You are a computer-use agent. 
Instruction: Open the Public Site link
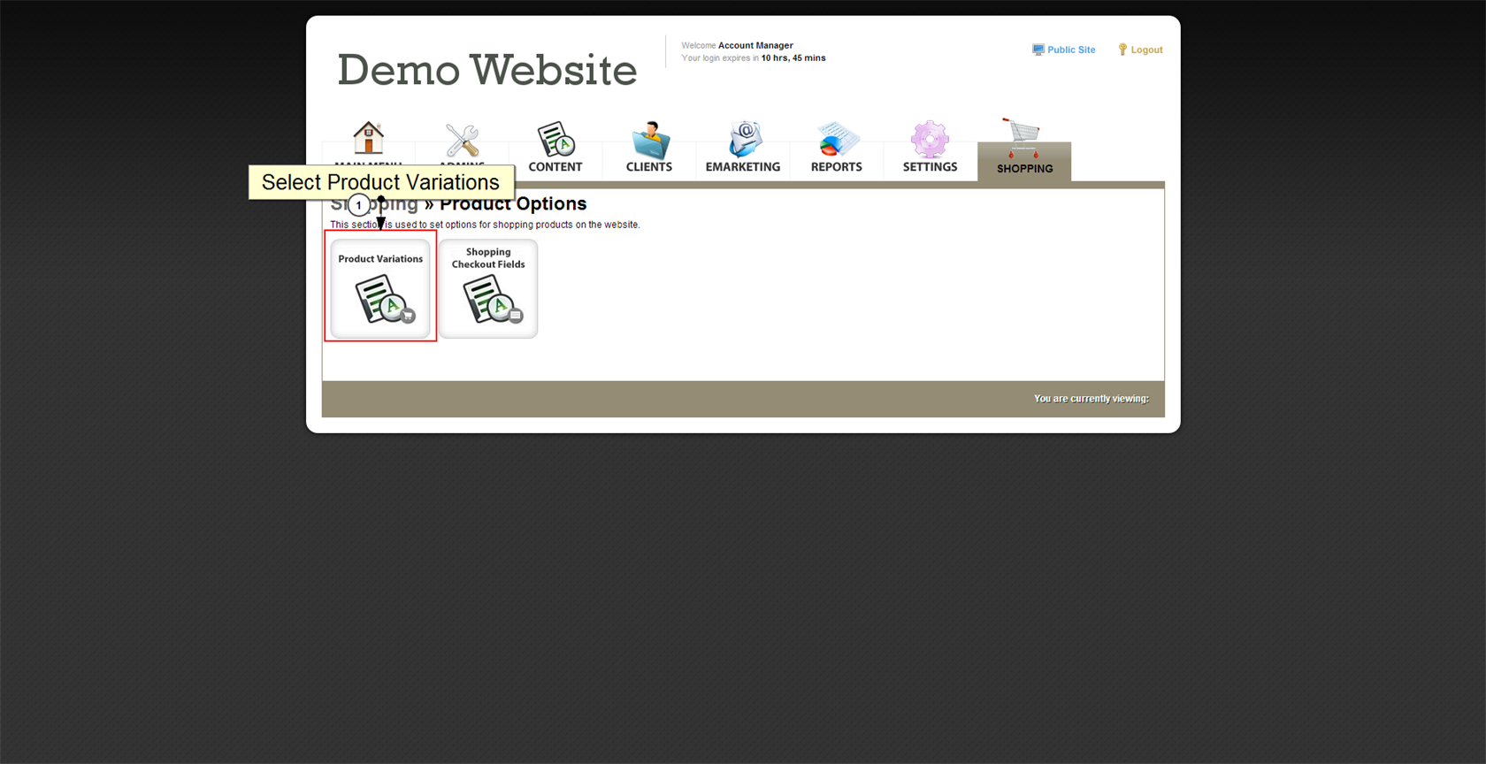(x=1071, y=50)
